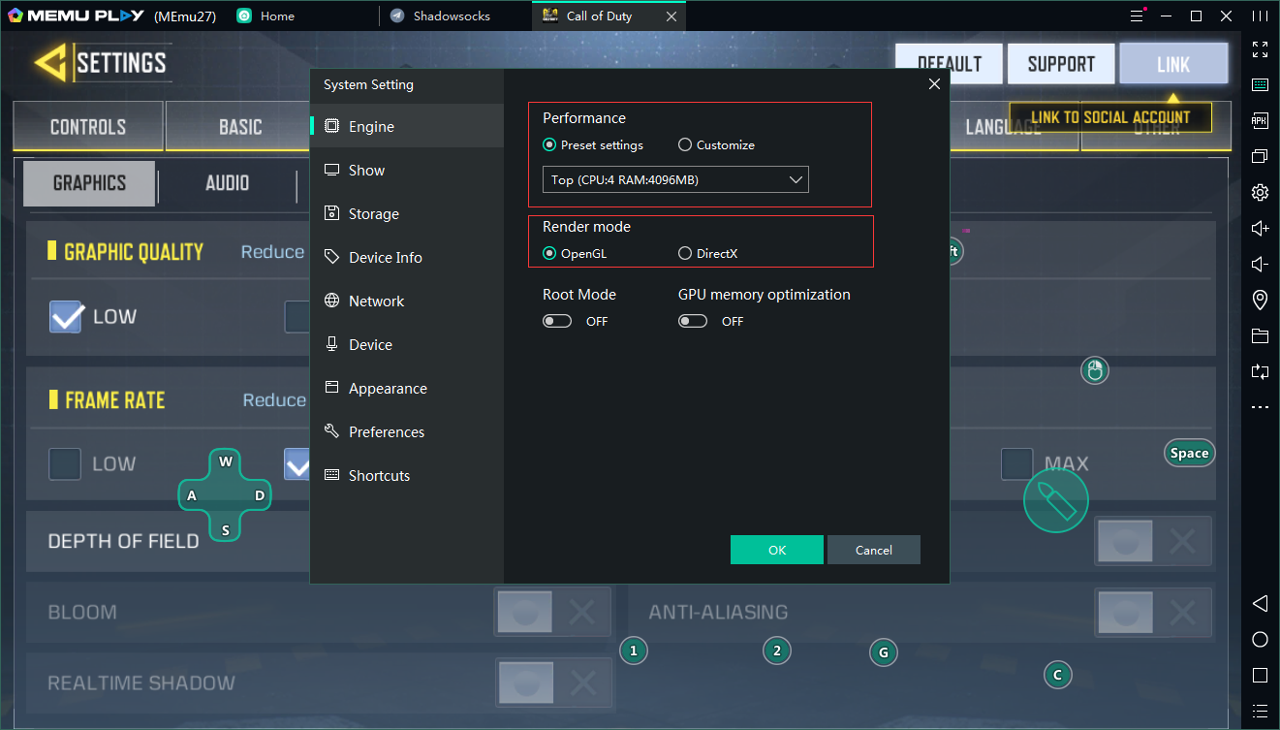The width and height of the screenshot is (1280, 730).
Task: Open the Network settings section
Action: click(376, 302)
